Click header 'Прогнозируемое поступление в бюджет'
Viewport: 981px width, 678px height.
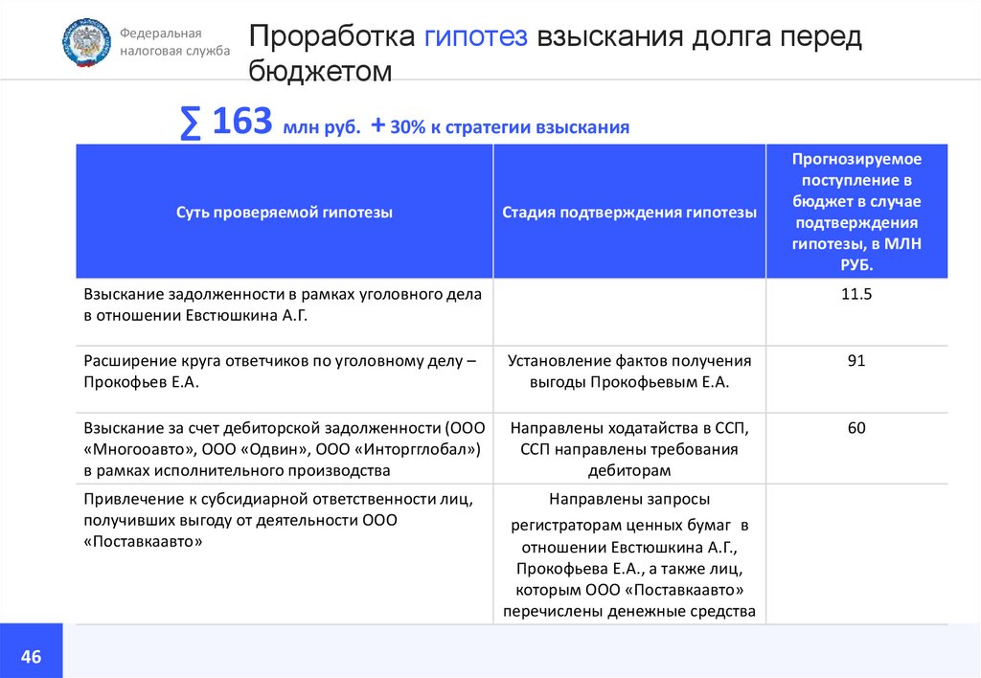pyautogui.click(x=856, y=212)
